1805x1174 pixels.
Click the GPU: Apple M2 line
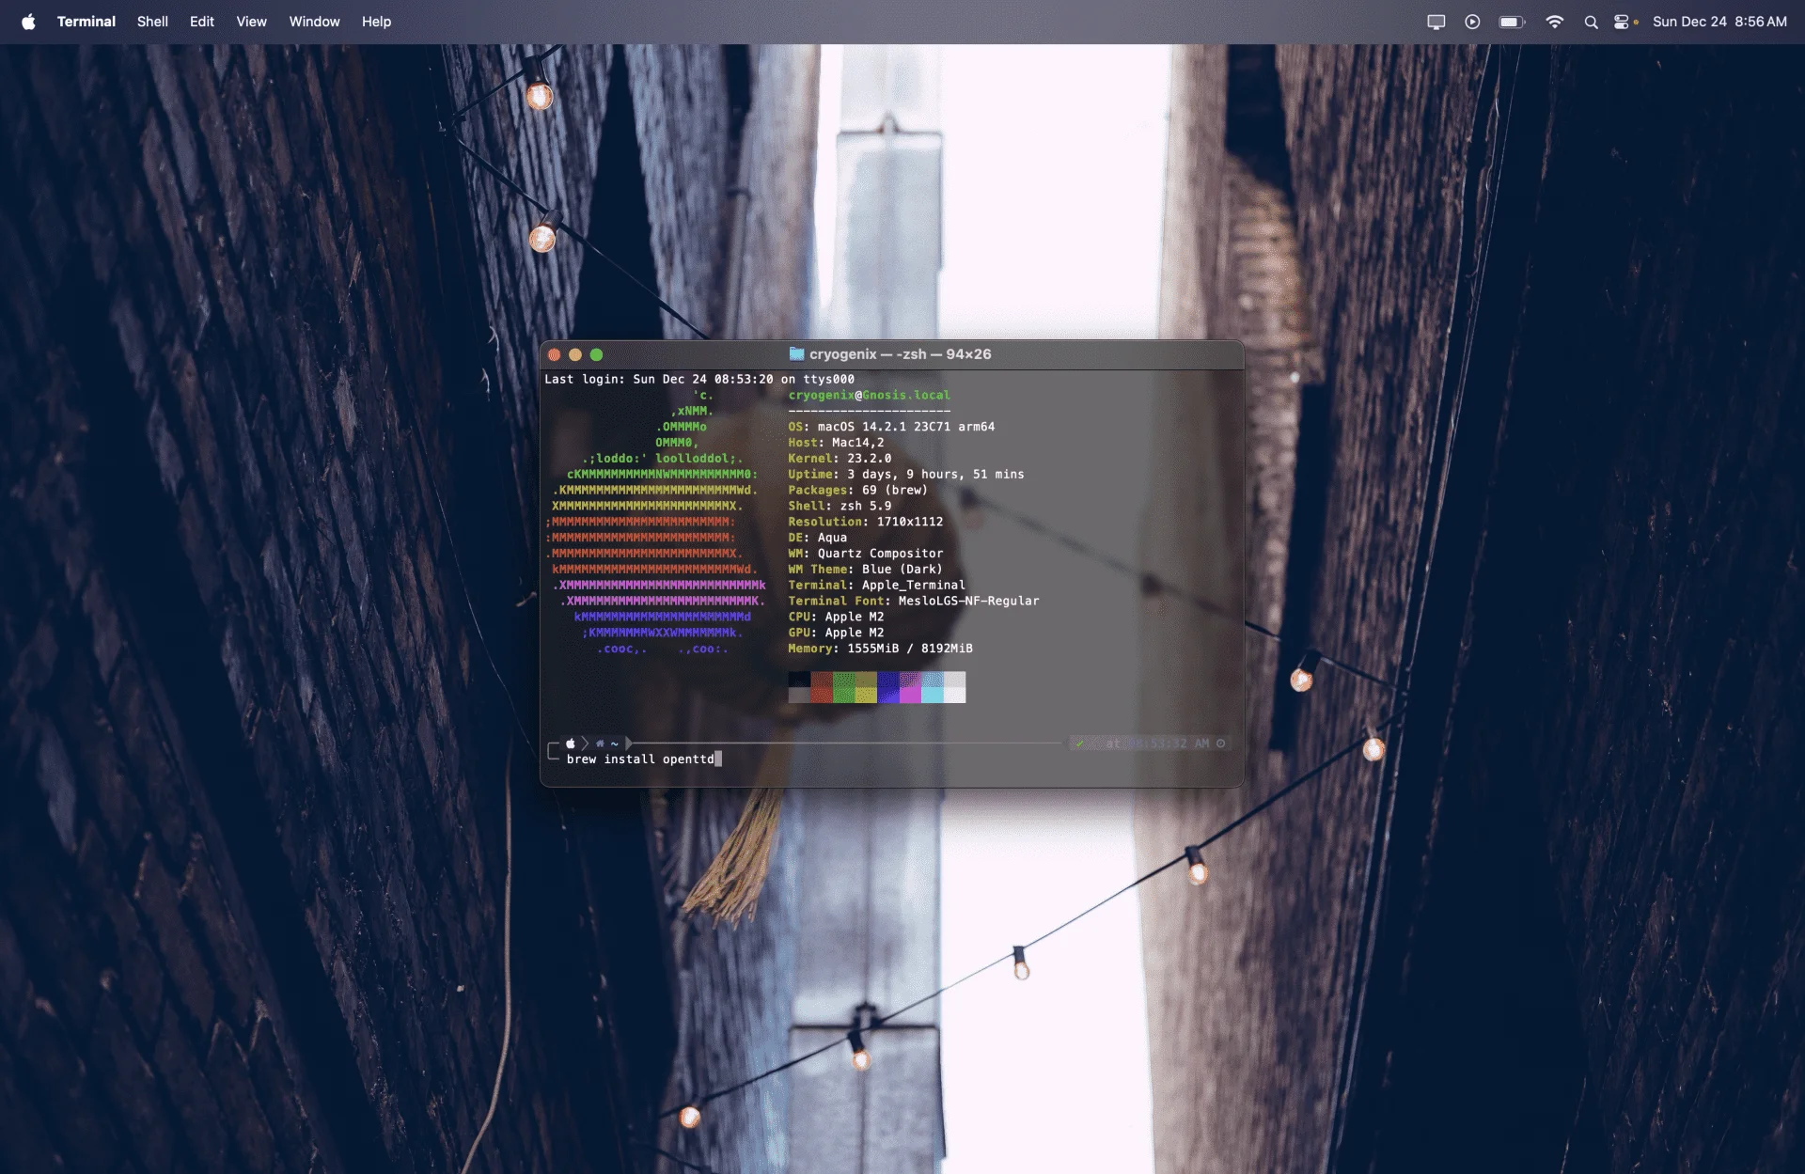pos(836,633)
